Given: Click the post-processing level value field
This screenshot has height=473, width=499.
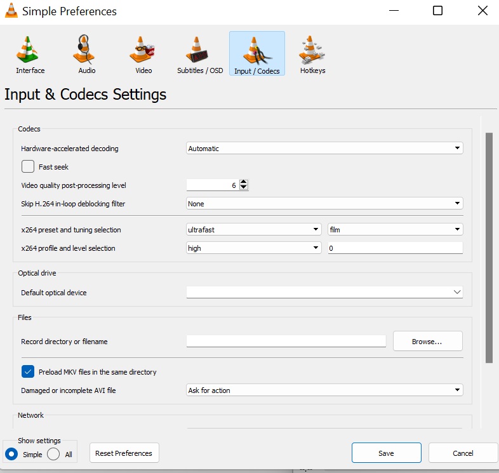Looking at the screenshot, I should [213, 185].
